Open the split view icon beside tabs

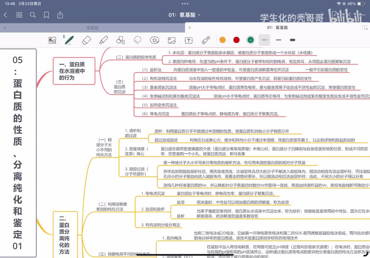[365, 28]
